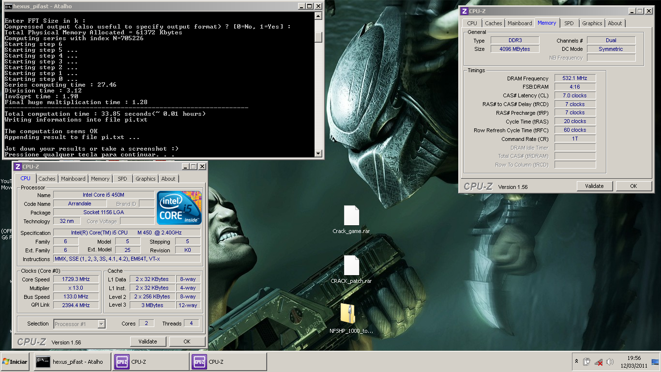Click the Intel Core i5 450M name field
The width and height of the screenshot is (661, 372).
(104, 195)
